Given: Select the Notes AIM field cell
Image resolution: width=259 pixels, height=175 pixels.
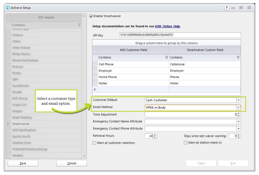Looking at the screenshot, I should point(133,83).
